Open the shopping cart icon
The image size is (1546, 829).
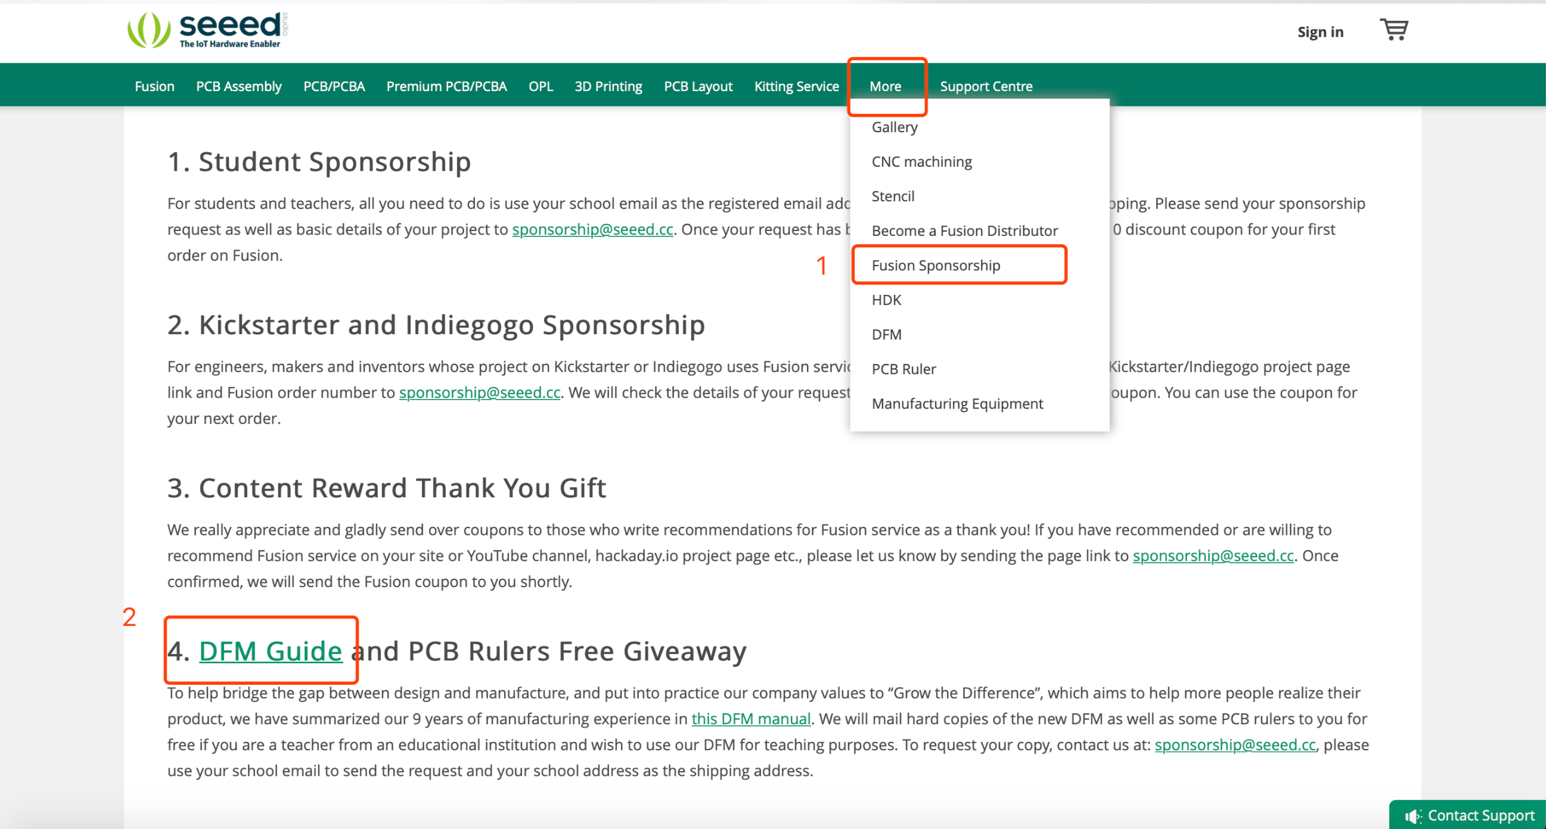click(1393, 30)
